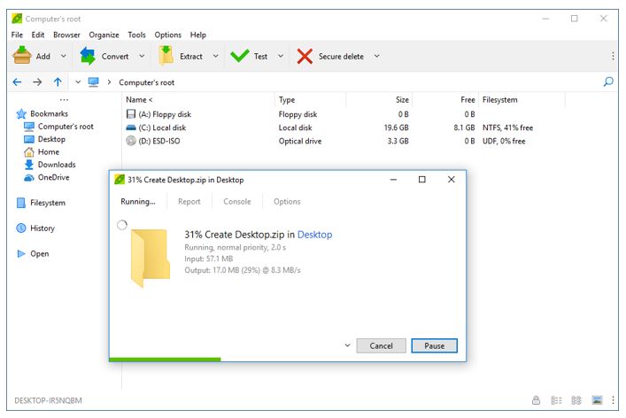Follow the blue Desktop link

tap(314, 235)
